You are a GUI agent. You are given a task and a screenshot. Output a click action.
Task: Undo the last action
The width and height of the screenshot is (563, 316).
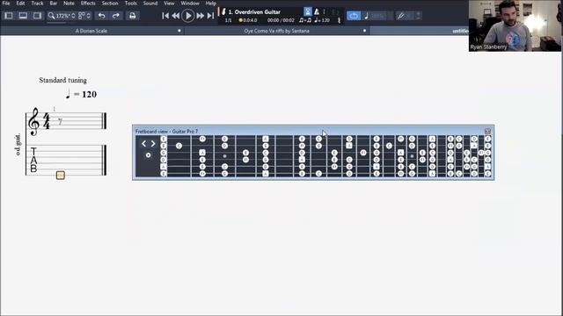click(x=102, y=16)
